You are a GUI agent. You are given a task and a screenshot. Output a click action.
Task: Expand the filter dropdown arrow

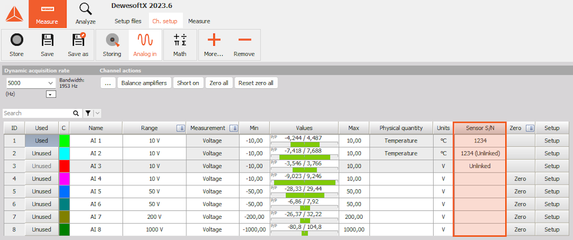(x=97, y=113)
